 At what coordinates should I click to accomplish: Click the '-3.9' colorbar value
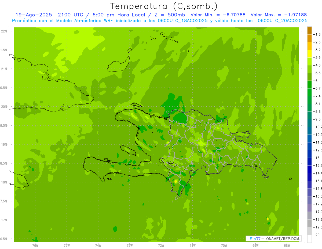317,57
